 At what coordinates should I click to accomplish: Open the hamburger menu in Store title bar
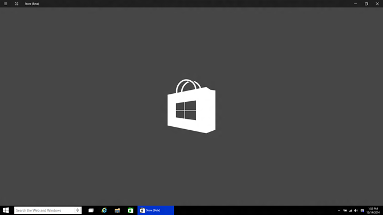coord(5,3)
